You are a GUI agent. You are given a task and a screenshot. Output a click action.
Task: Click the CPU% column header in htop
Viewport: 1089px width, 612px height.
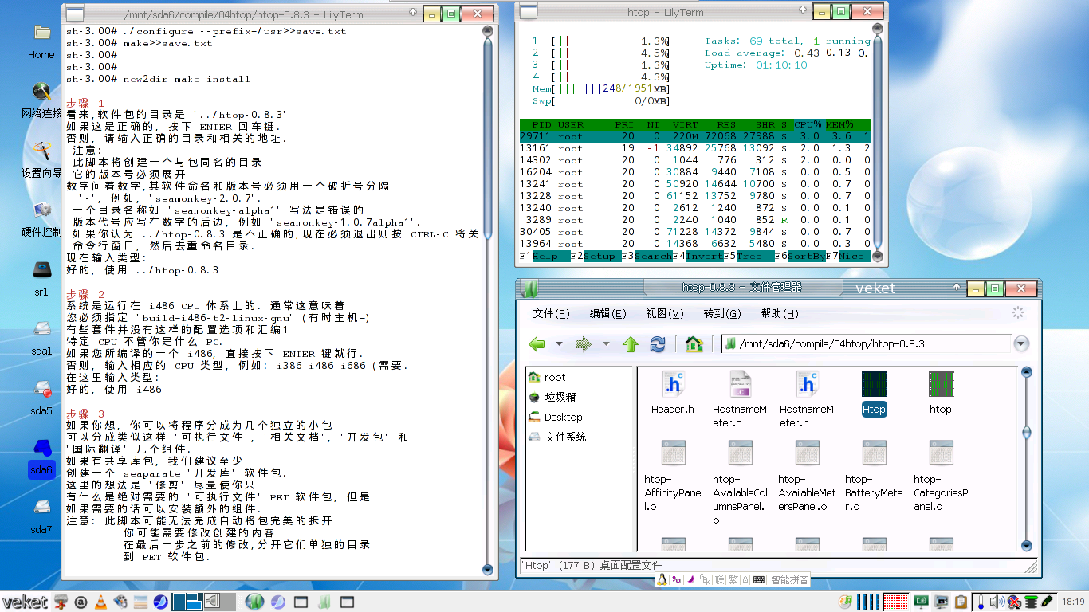coord(808,124)
